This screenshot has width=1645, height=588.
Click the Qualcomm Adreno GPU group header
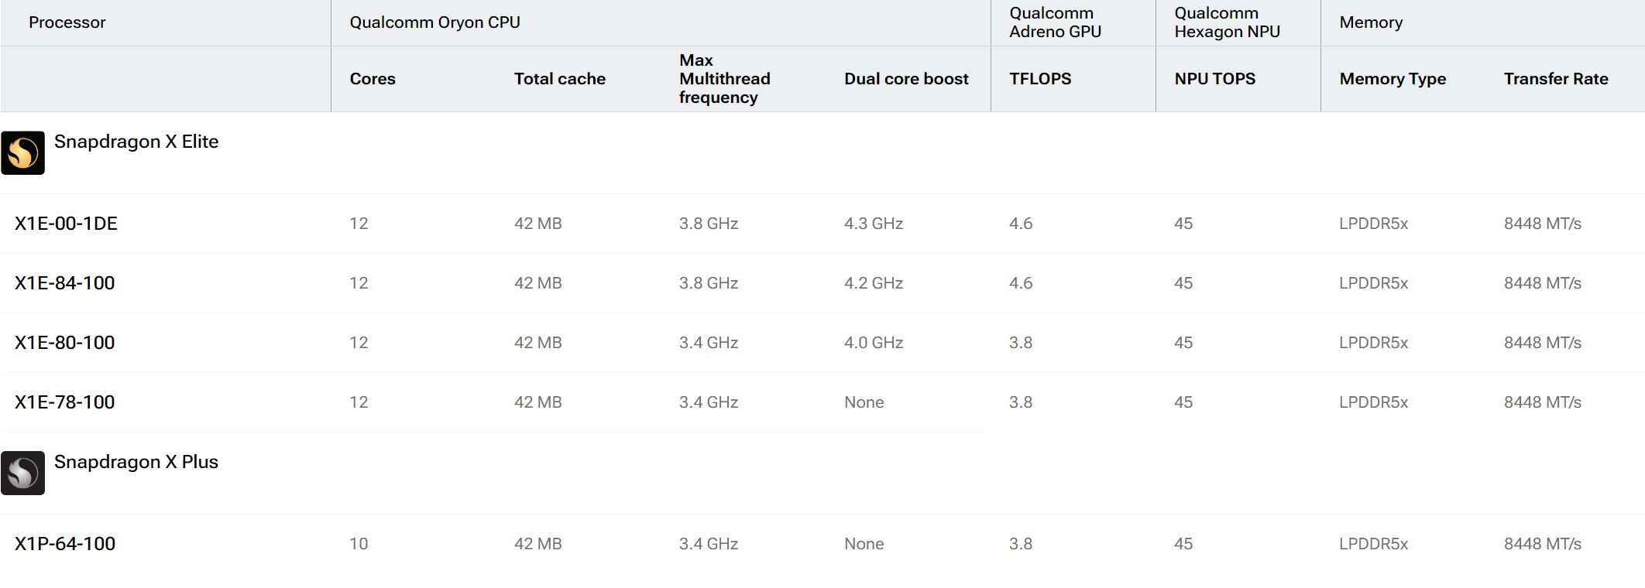click(1055, 22)
